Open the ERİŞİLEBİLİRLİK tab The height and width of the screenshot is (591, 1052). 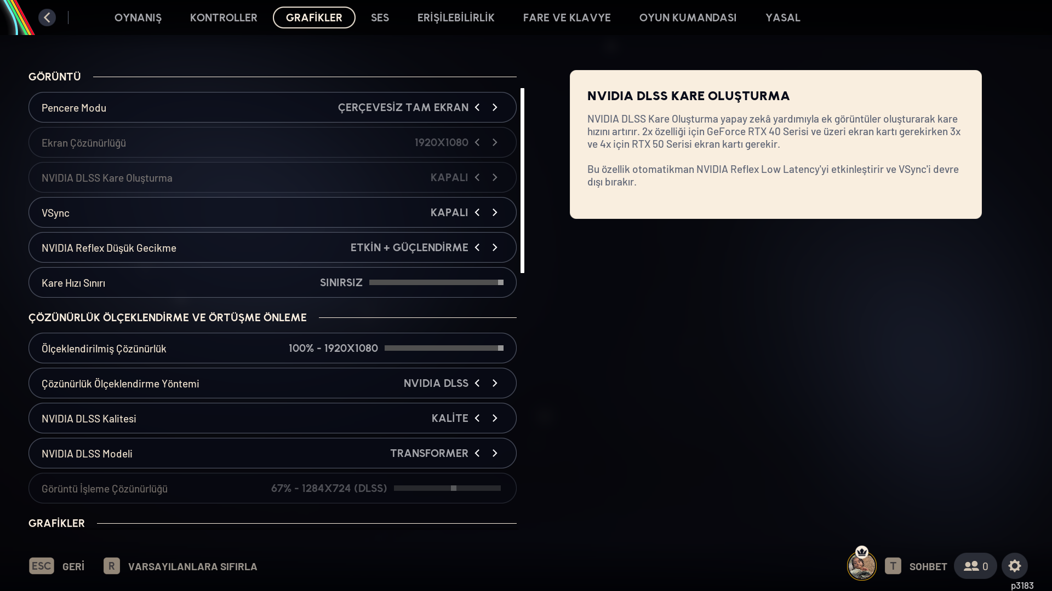455,18
